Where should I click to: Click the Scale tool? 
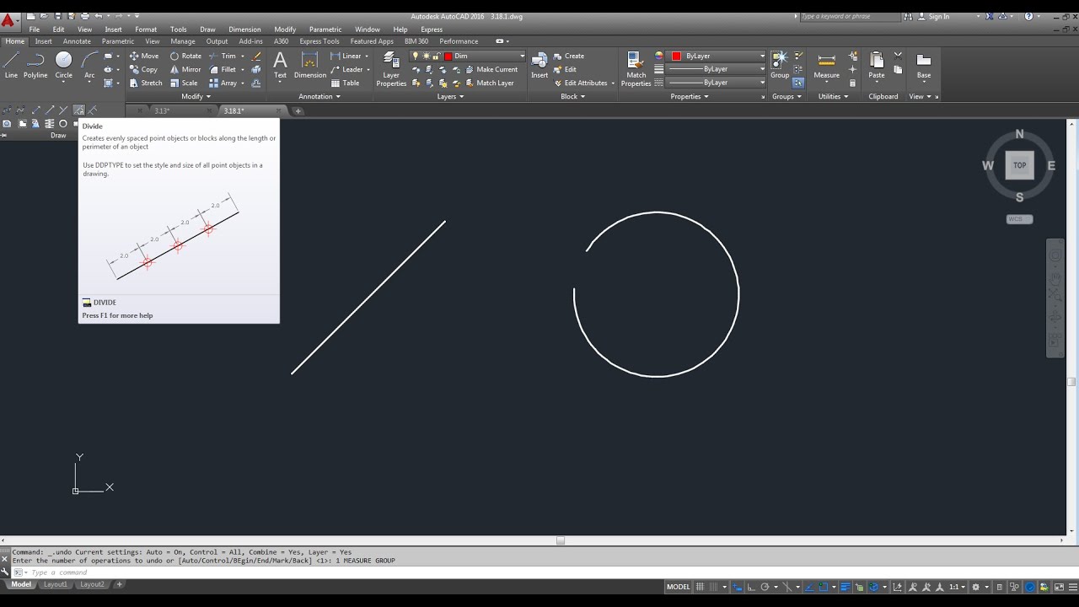pos(184,83)
